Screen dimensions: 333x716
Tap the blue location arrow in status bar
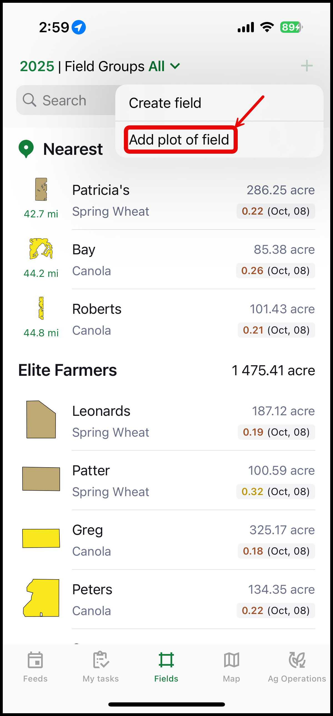[x=79, y=27]
